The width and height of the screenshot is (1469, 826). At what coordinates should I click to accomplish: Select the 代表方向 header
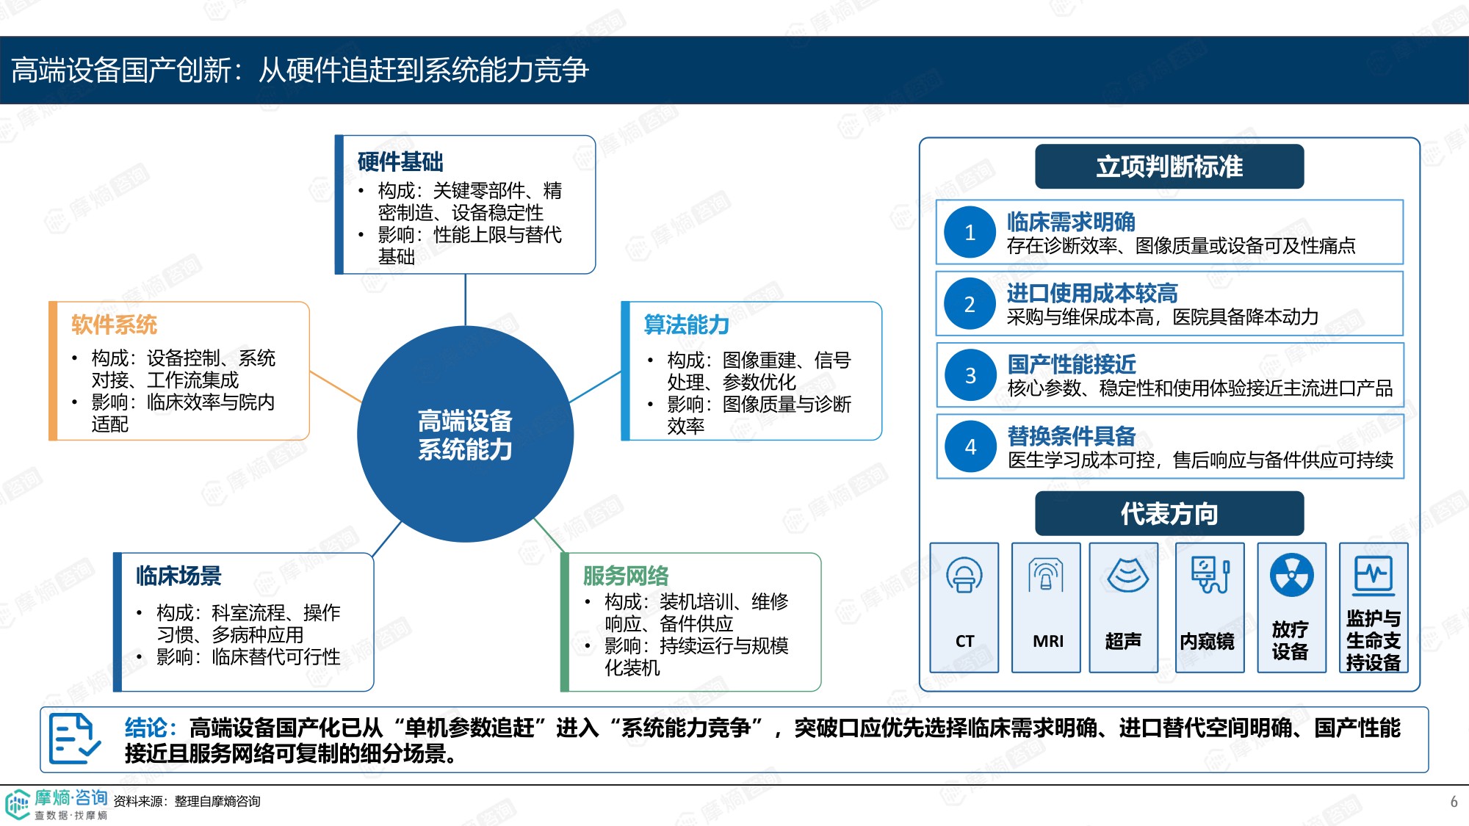(x=1169, y=514)
